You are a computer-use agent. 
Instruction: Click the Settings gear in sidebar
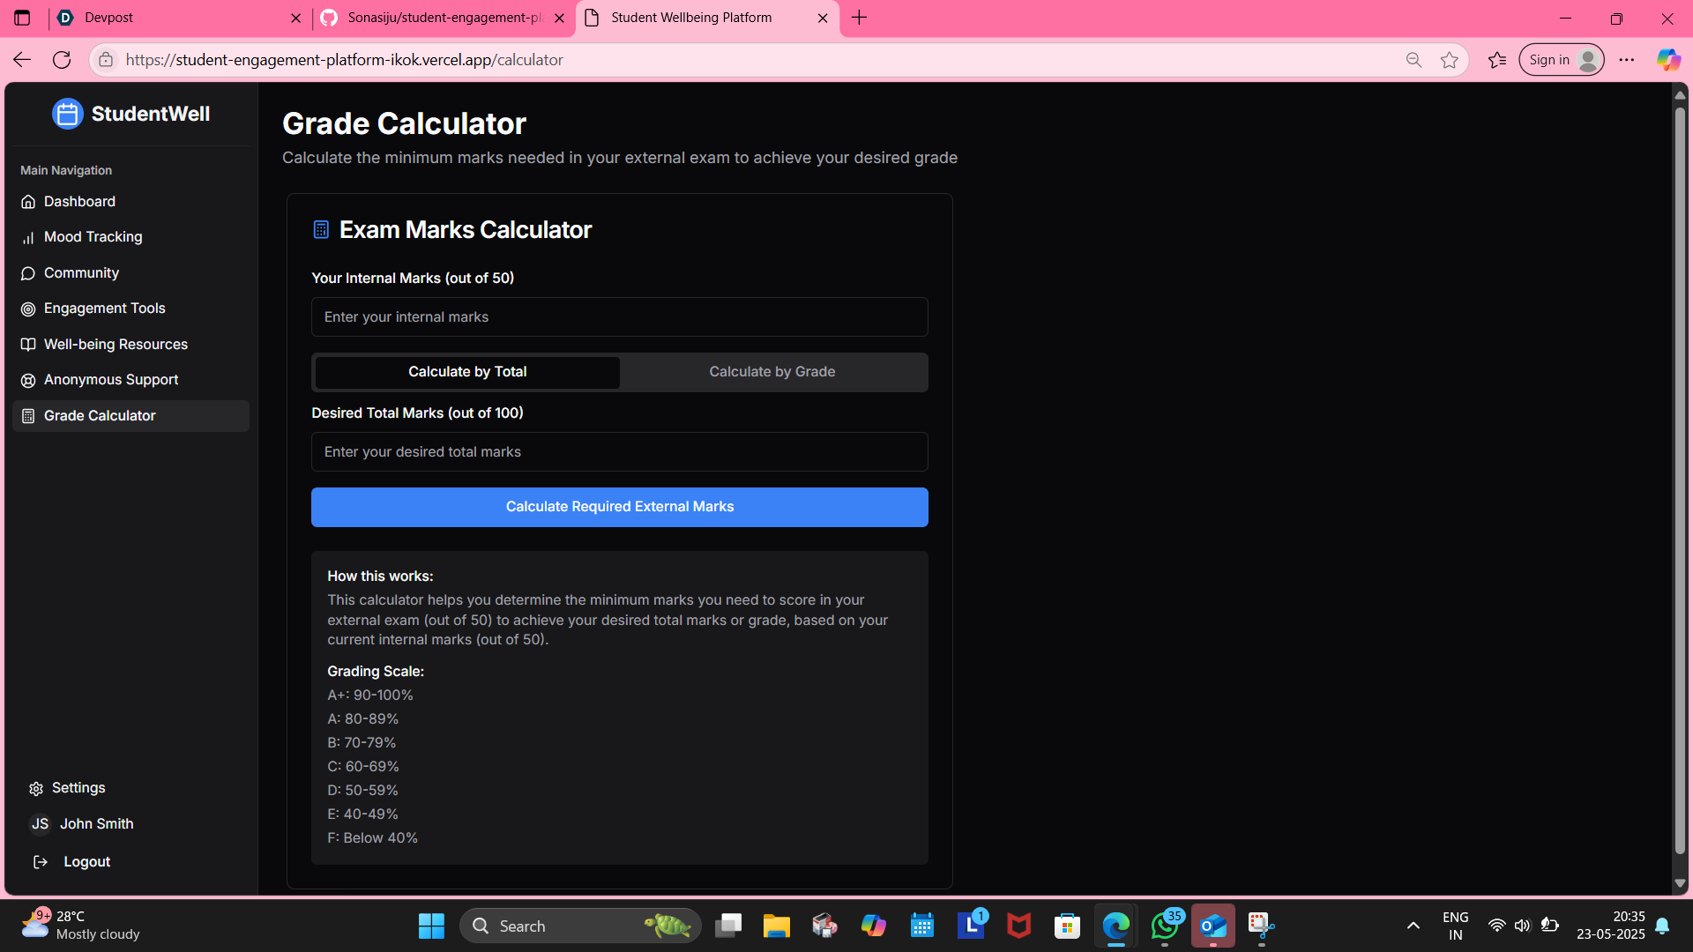point(36,789)
